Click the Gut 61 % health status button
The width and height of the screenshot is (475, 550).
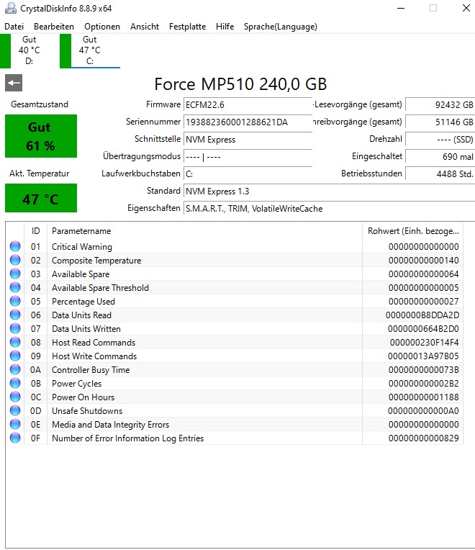click(41, 136)
